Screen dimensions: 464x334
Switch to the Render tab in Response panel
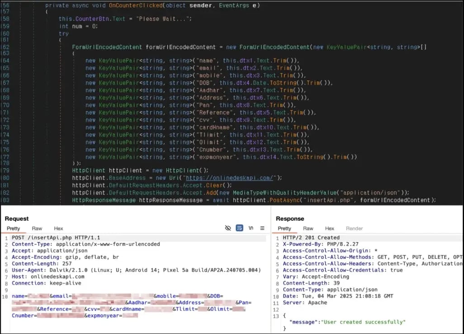tap(354, 229)
